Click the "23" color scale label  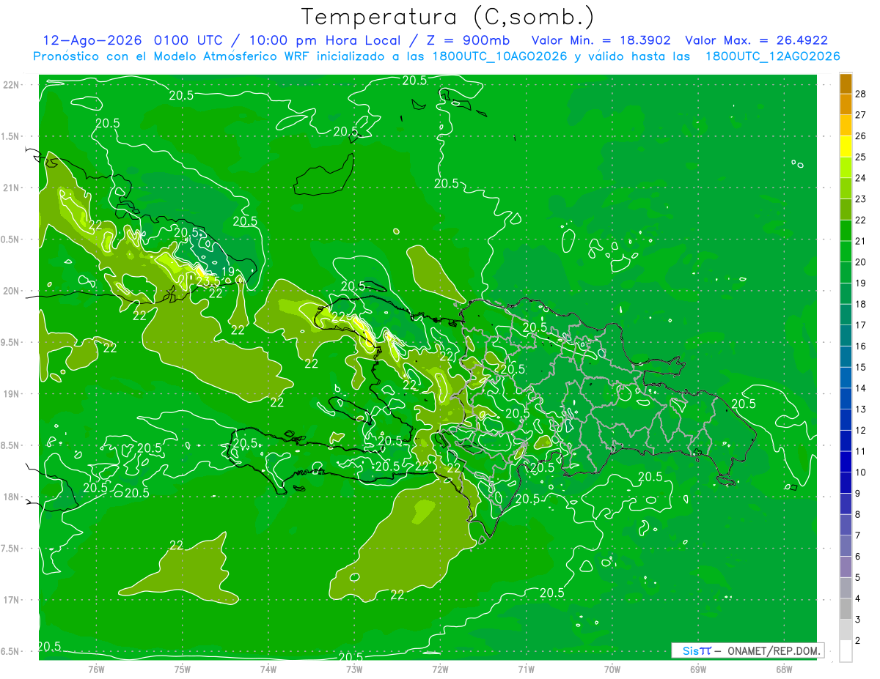coord(860,199)
